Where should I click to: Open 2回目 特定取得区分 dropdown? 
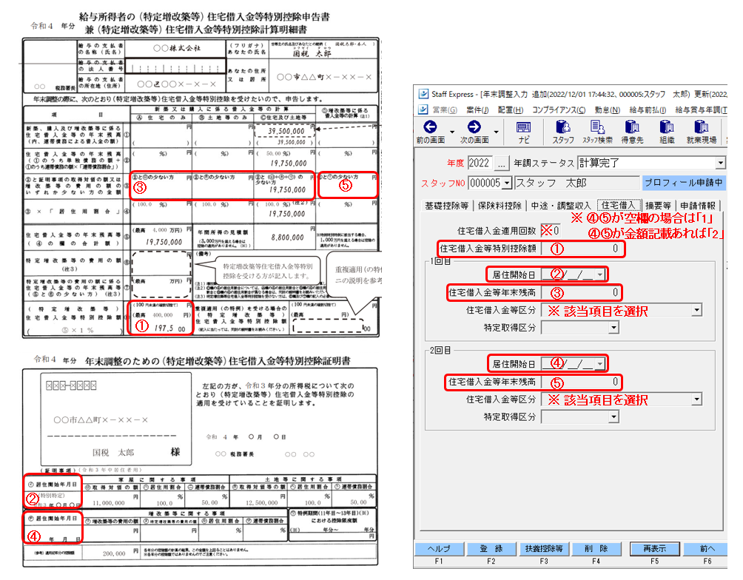(x=613, y=417)
